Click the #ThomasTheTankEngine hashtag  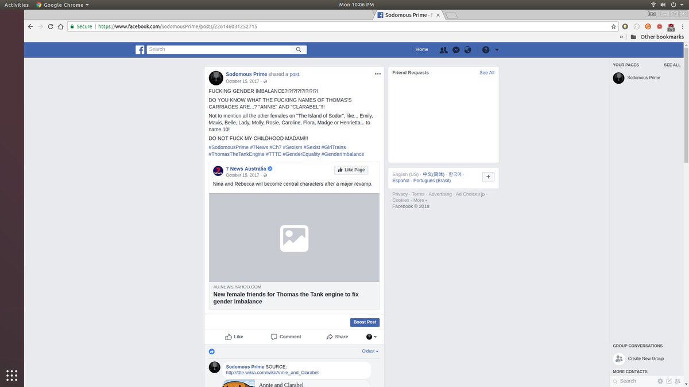click(x=237, y=154)
